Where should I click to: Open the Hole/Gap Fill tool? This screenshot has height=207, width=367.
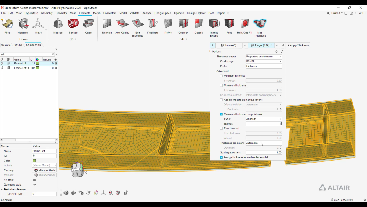coord(244,26)
